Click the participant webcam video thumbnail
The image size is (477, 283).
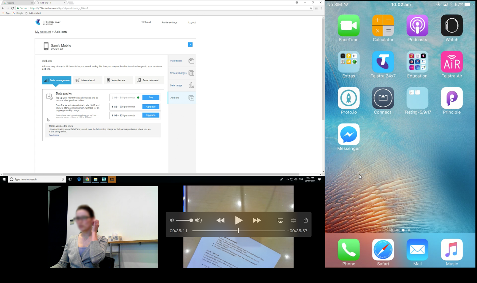tap(103, 227)
